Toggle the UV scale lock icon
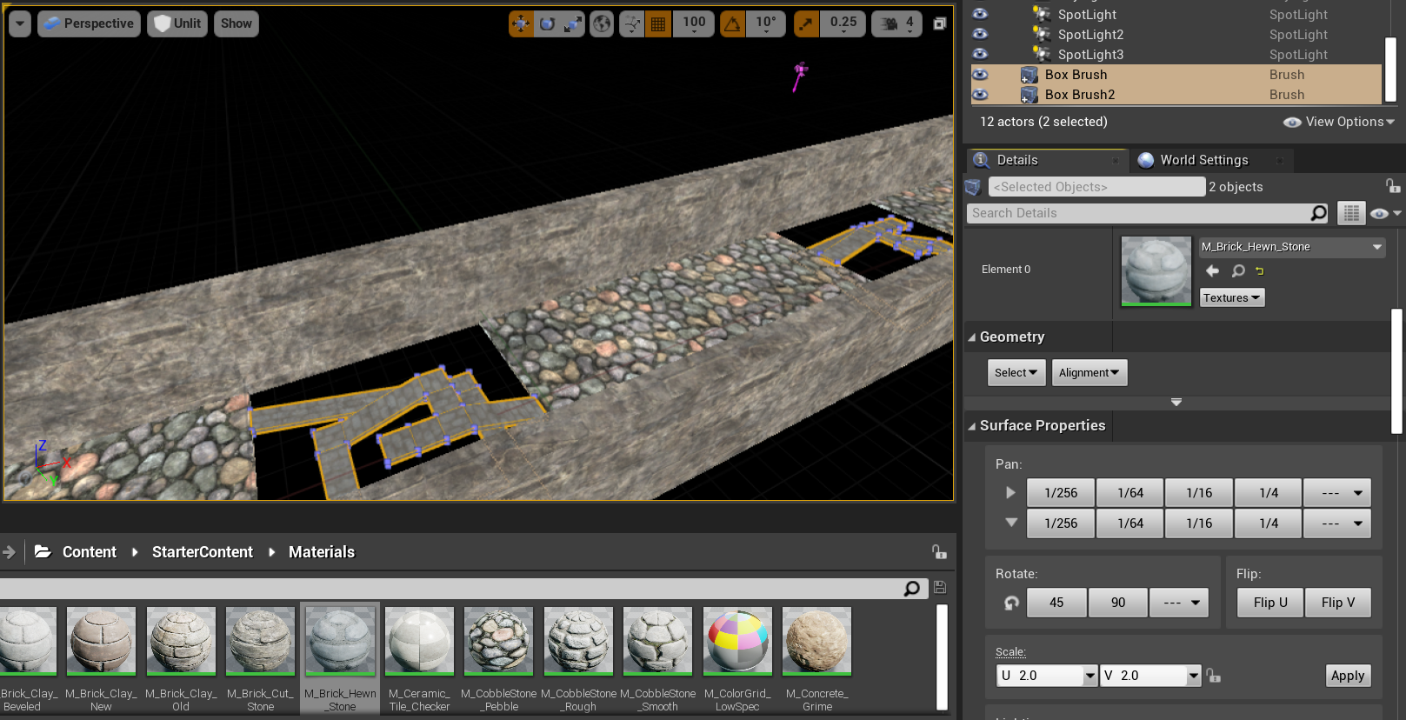 pos(1214,675)
